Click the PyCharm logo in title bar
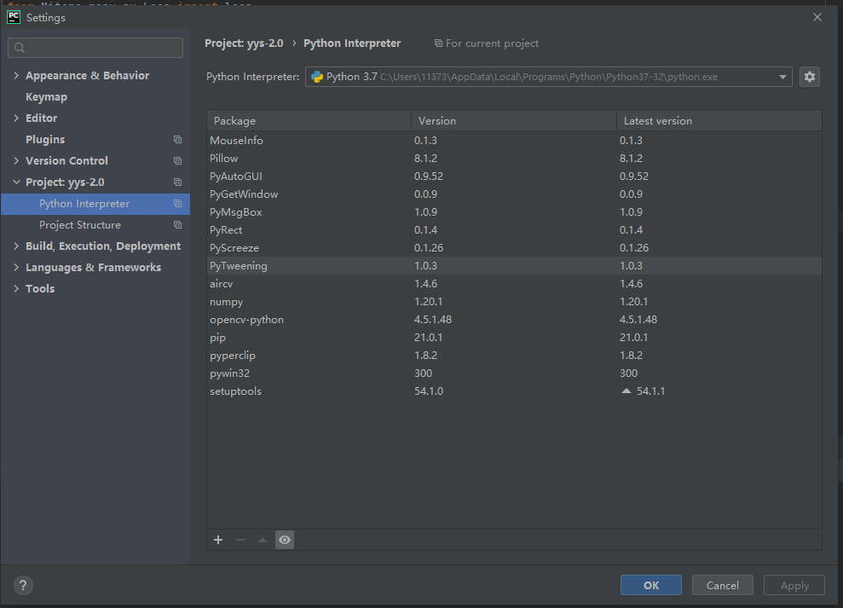Image resolution: width=843 pixels, height=608 pixels. coord(14,17)
